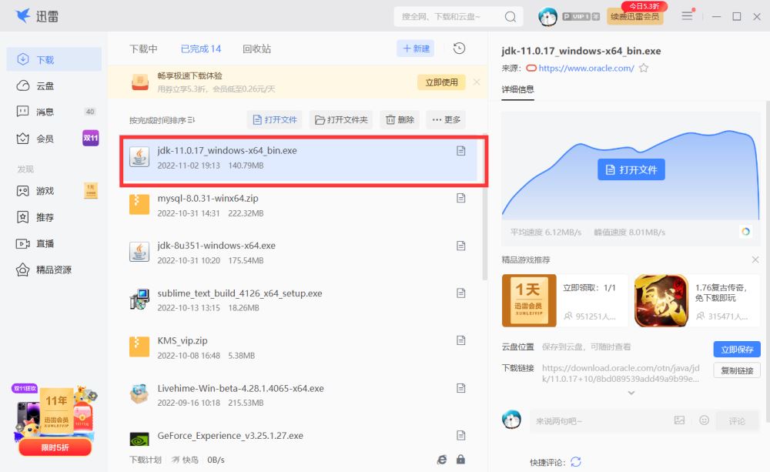
Task: Open details icon for mysql-8.0.31-winx64.zip
Action: coord(461,199)
